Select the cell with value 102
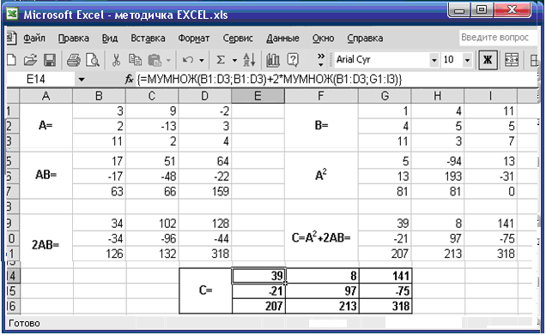The width and height of the screenshot is (546, 335). coord(152,224)
